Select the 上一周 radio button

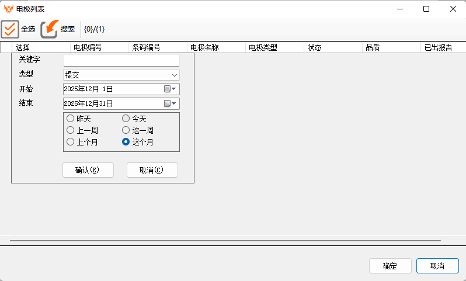point(70,130)
